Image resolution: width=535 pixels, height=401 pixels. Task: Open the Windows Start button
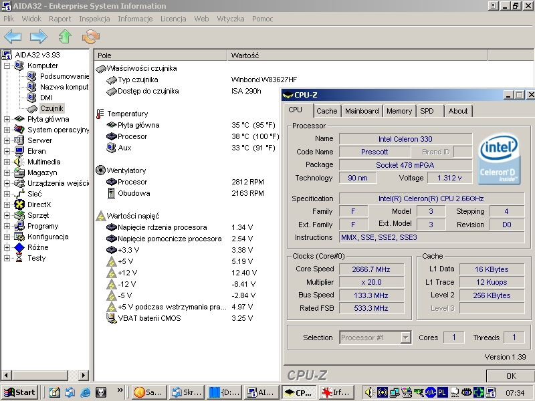(x=19, y=392)
